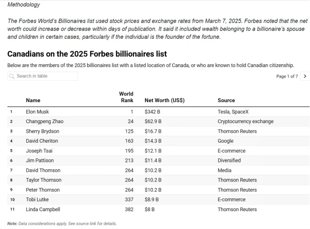Click David Thomson's Media source cell
This screenshot has width=310, height=229.
tap(225, 171)
